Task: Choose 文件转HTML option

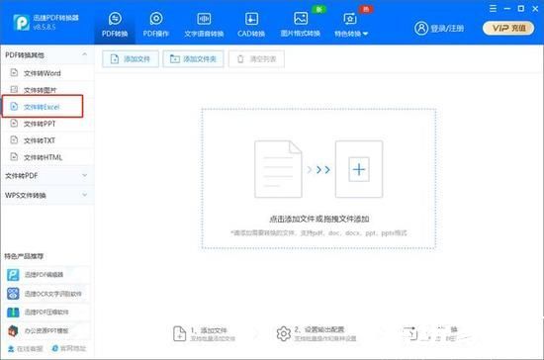Action: (43, 157)
